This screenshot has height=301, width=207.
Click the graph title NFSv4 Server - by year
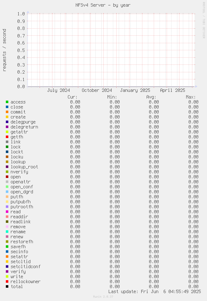point(103,5)
